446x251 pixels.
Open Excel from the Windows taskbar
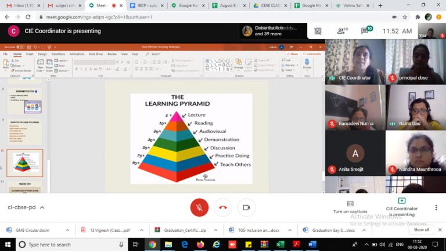click(x=280, y=245)
